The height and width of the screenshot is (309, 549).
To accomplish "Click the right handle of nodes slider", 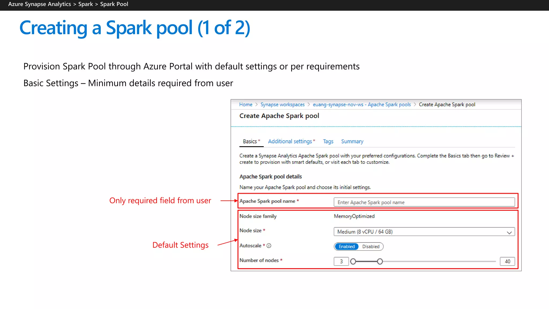I will tap(380, 262).
